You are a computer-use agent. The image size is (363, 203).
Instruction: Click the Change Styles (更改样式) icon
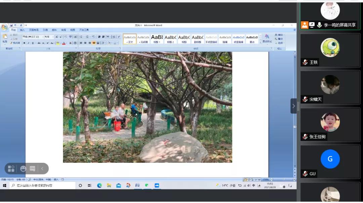tap(267, 38)
